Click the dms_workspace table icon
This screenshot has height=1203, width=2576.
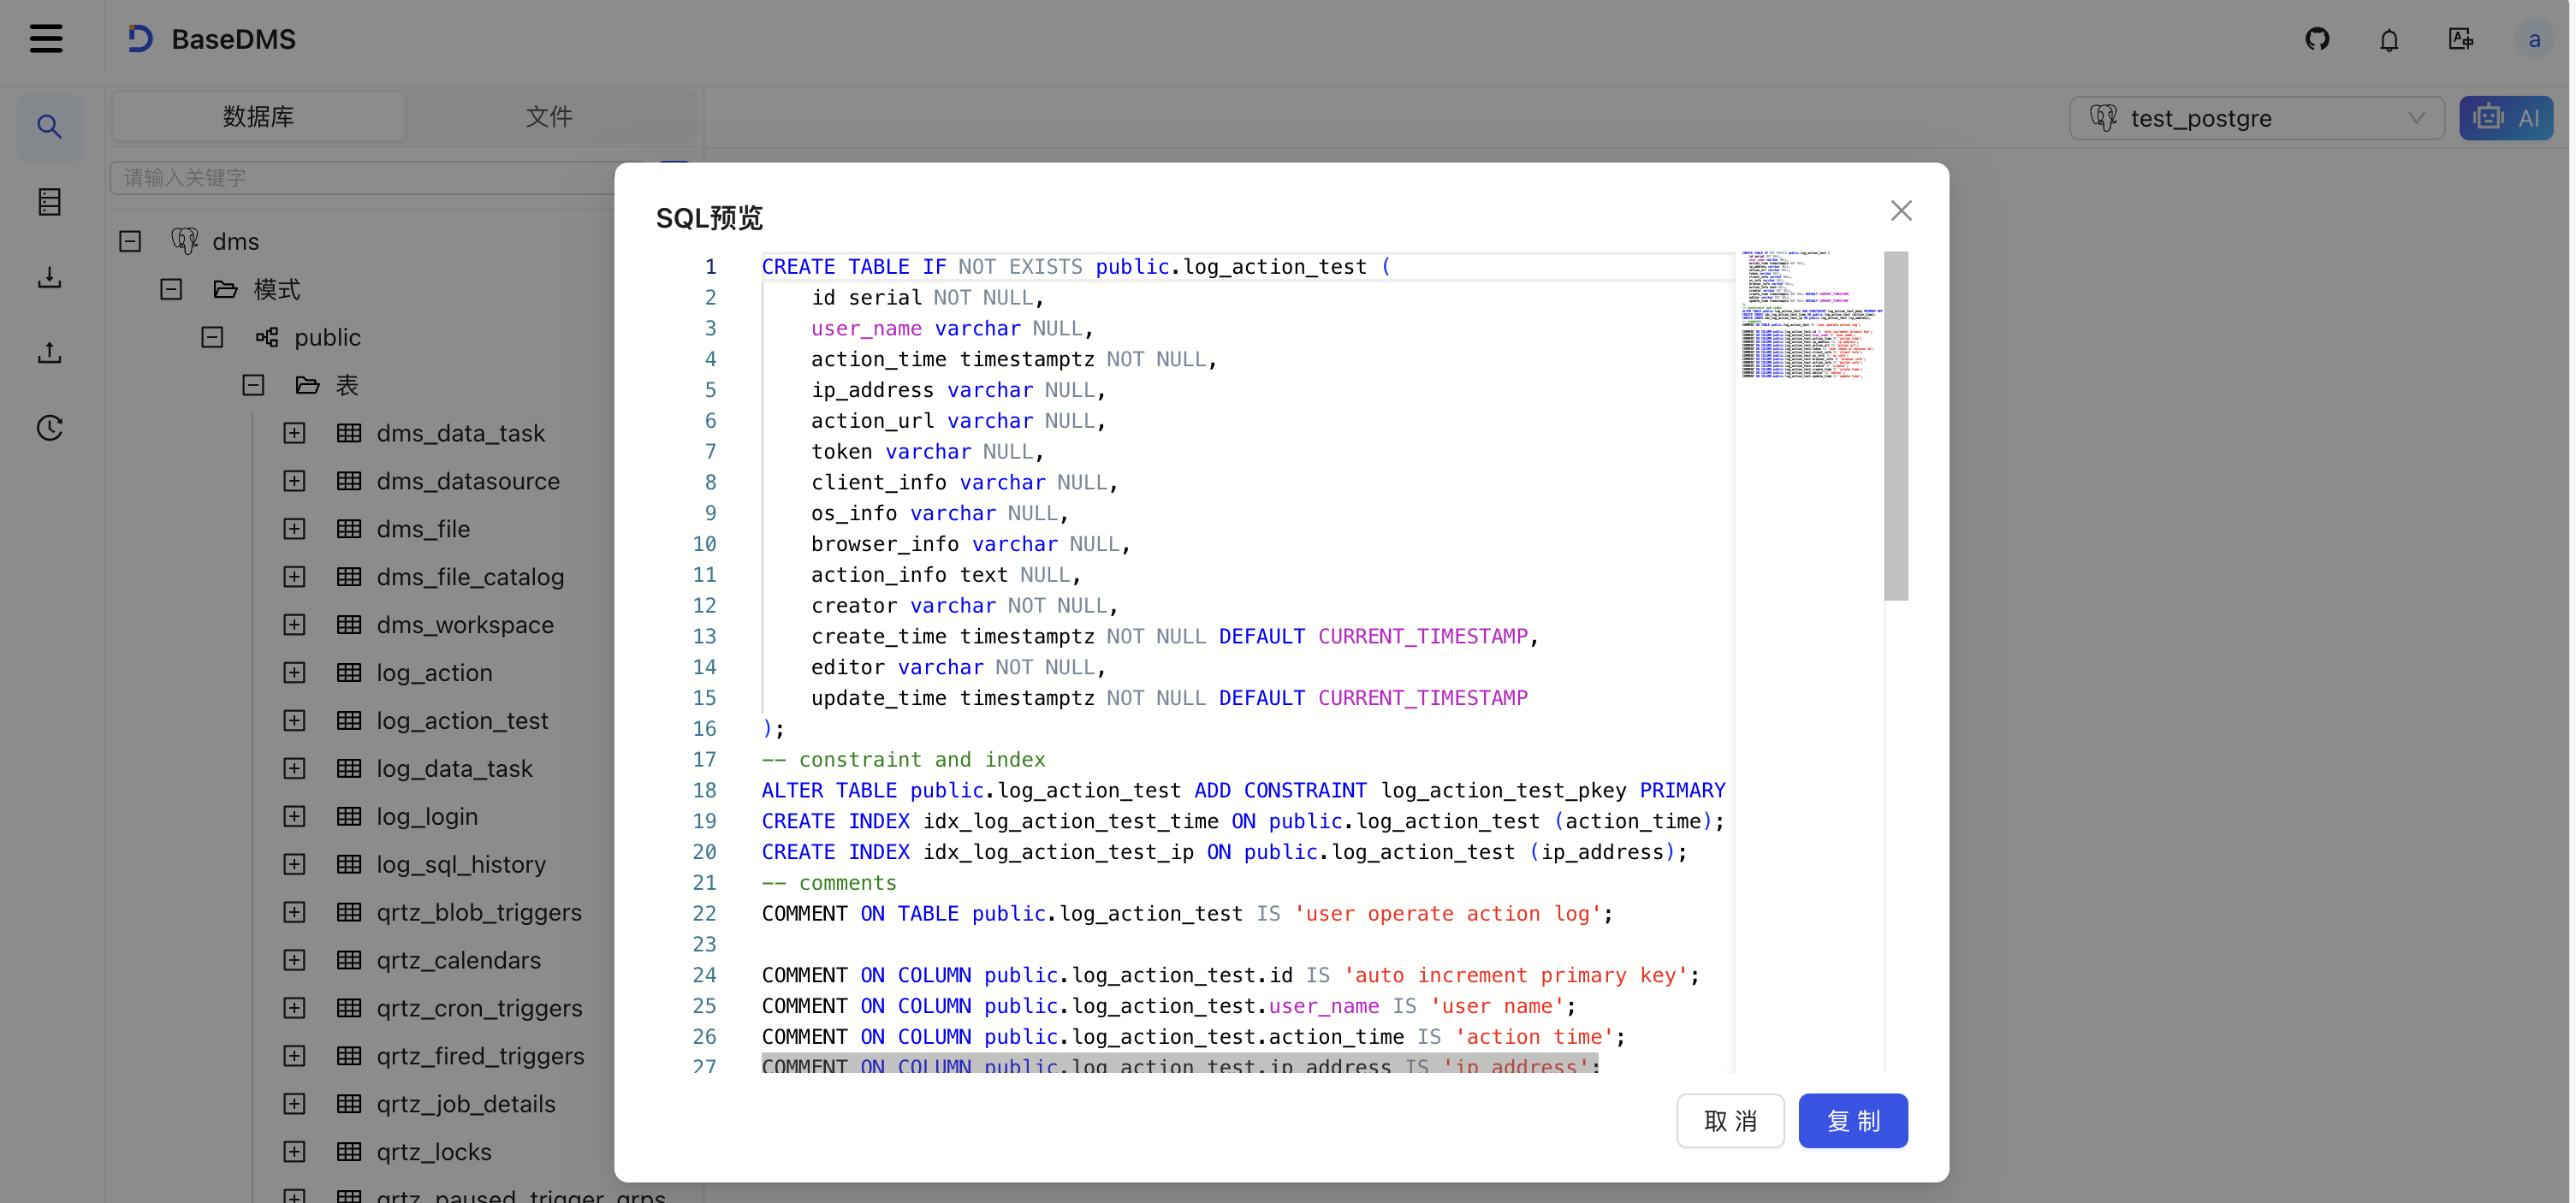point(349,625)
